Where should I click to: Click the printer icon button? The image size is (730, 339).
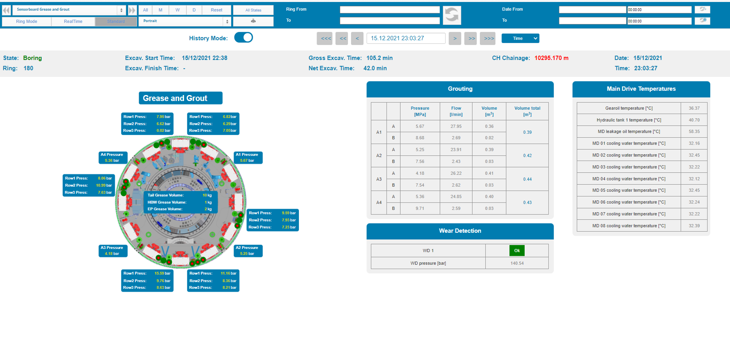pos(253,21)
